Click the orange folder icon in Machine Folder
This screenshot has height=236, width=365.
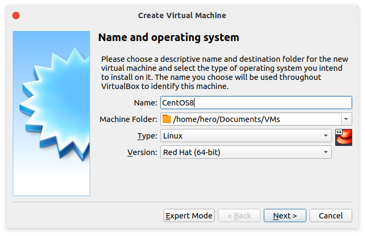coord(167,119)
